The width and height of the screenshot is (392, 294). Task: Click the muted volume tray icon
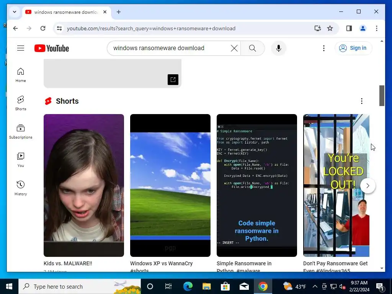point(343,286)
